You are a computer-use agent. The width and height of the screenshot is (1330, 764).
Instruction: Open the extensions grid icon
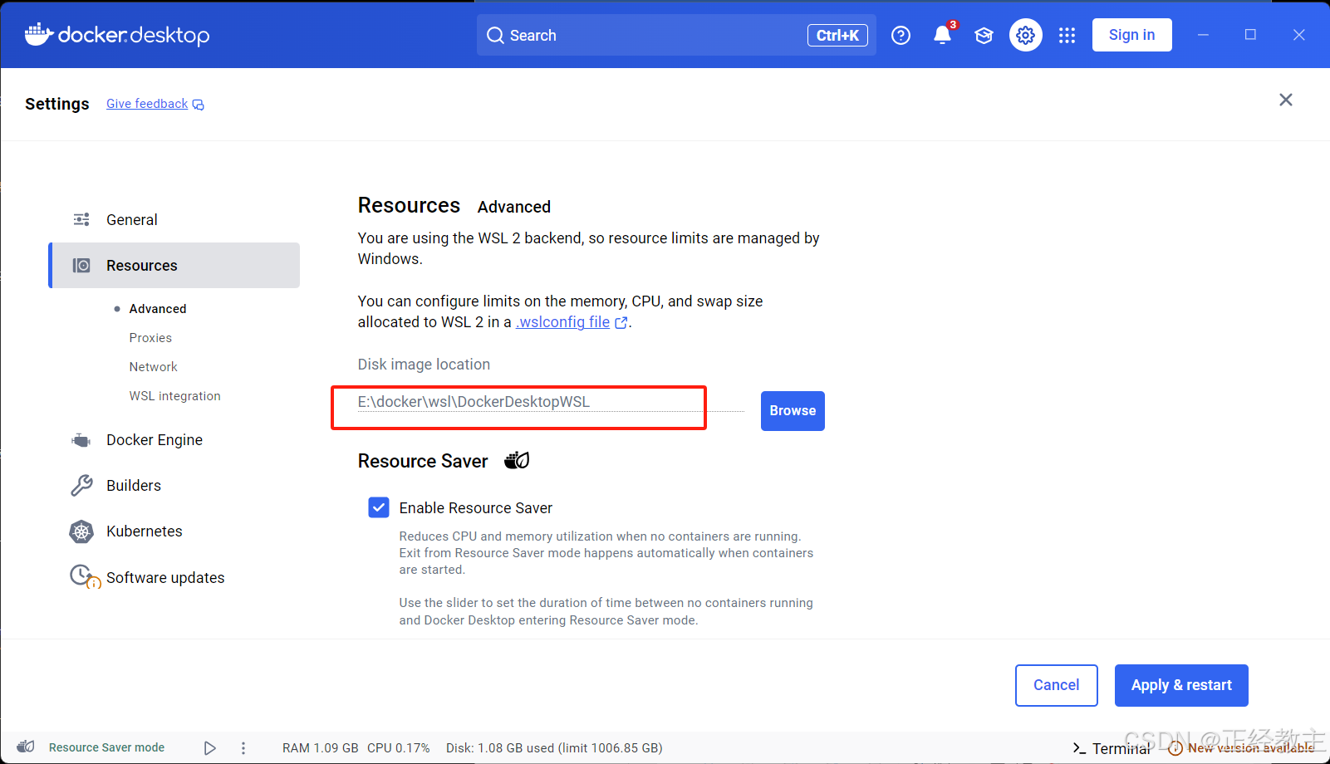(x=1067, y=35)
